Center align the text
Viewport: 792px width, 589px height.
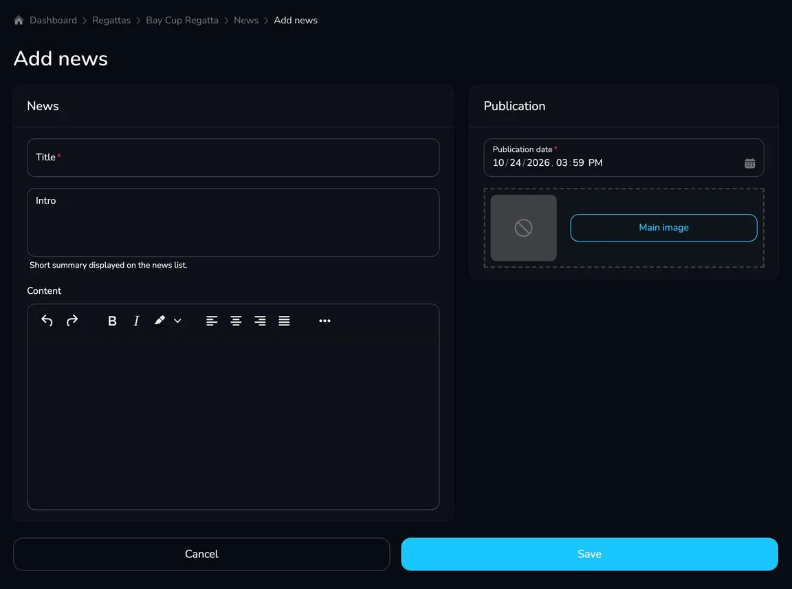pyautogui.click(x=236, y=321)
